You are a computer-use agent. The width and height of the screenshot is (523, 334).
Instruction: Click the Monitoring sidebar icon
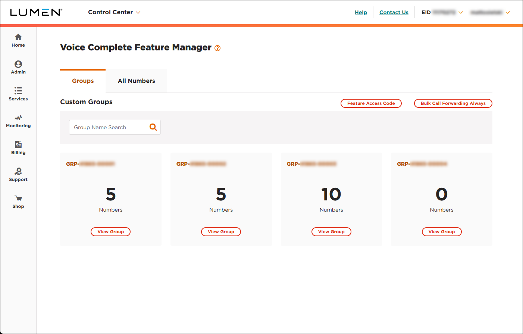(18, 121)
